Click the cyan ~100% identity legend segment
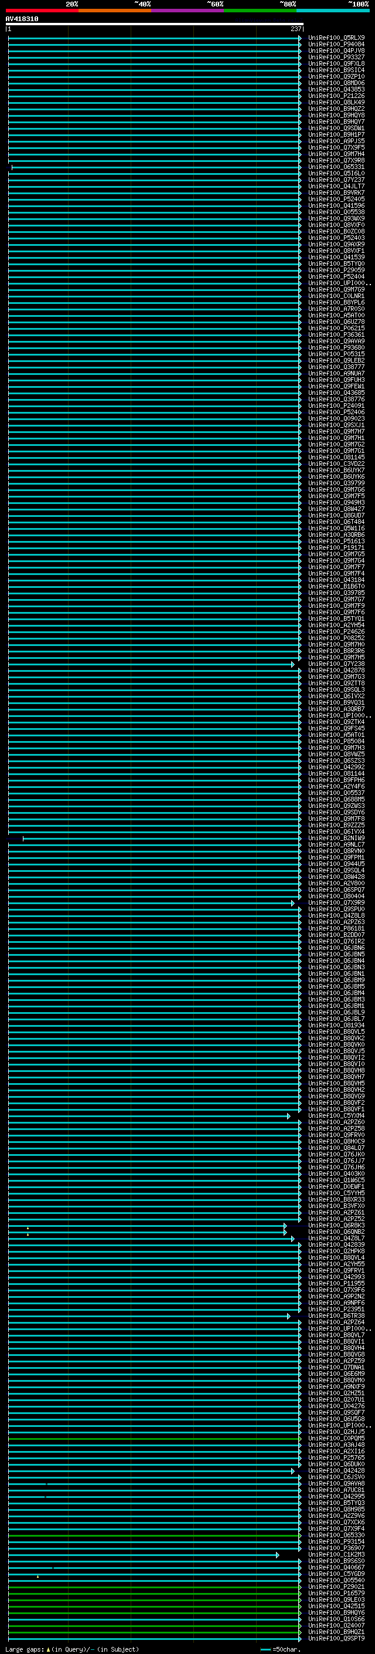Screen dimensions: 375x1654 [333, 11]
